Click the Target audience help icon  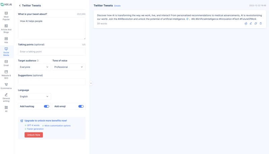[x=38, y=61]
